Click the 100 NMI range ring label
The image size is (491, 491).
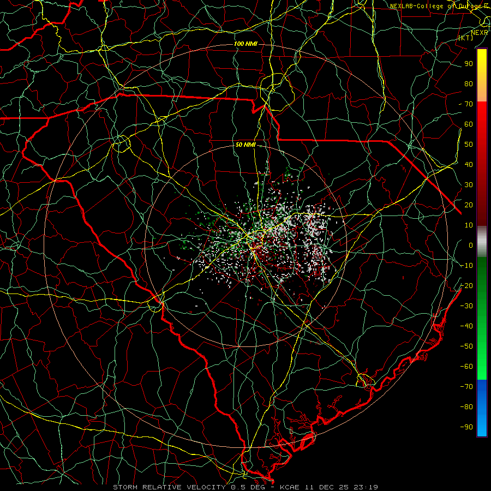[245, 44]
